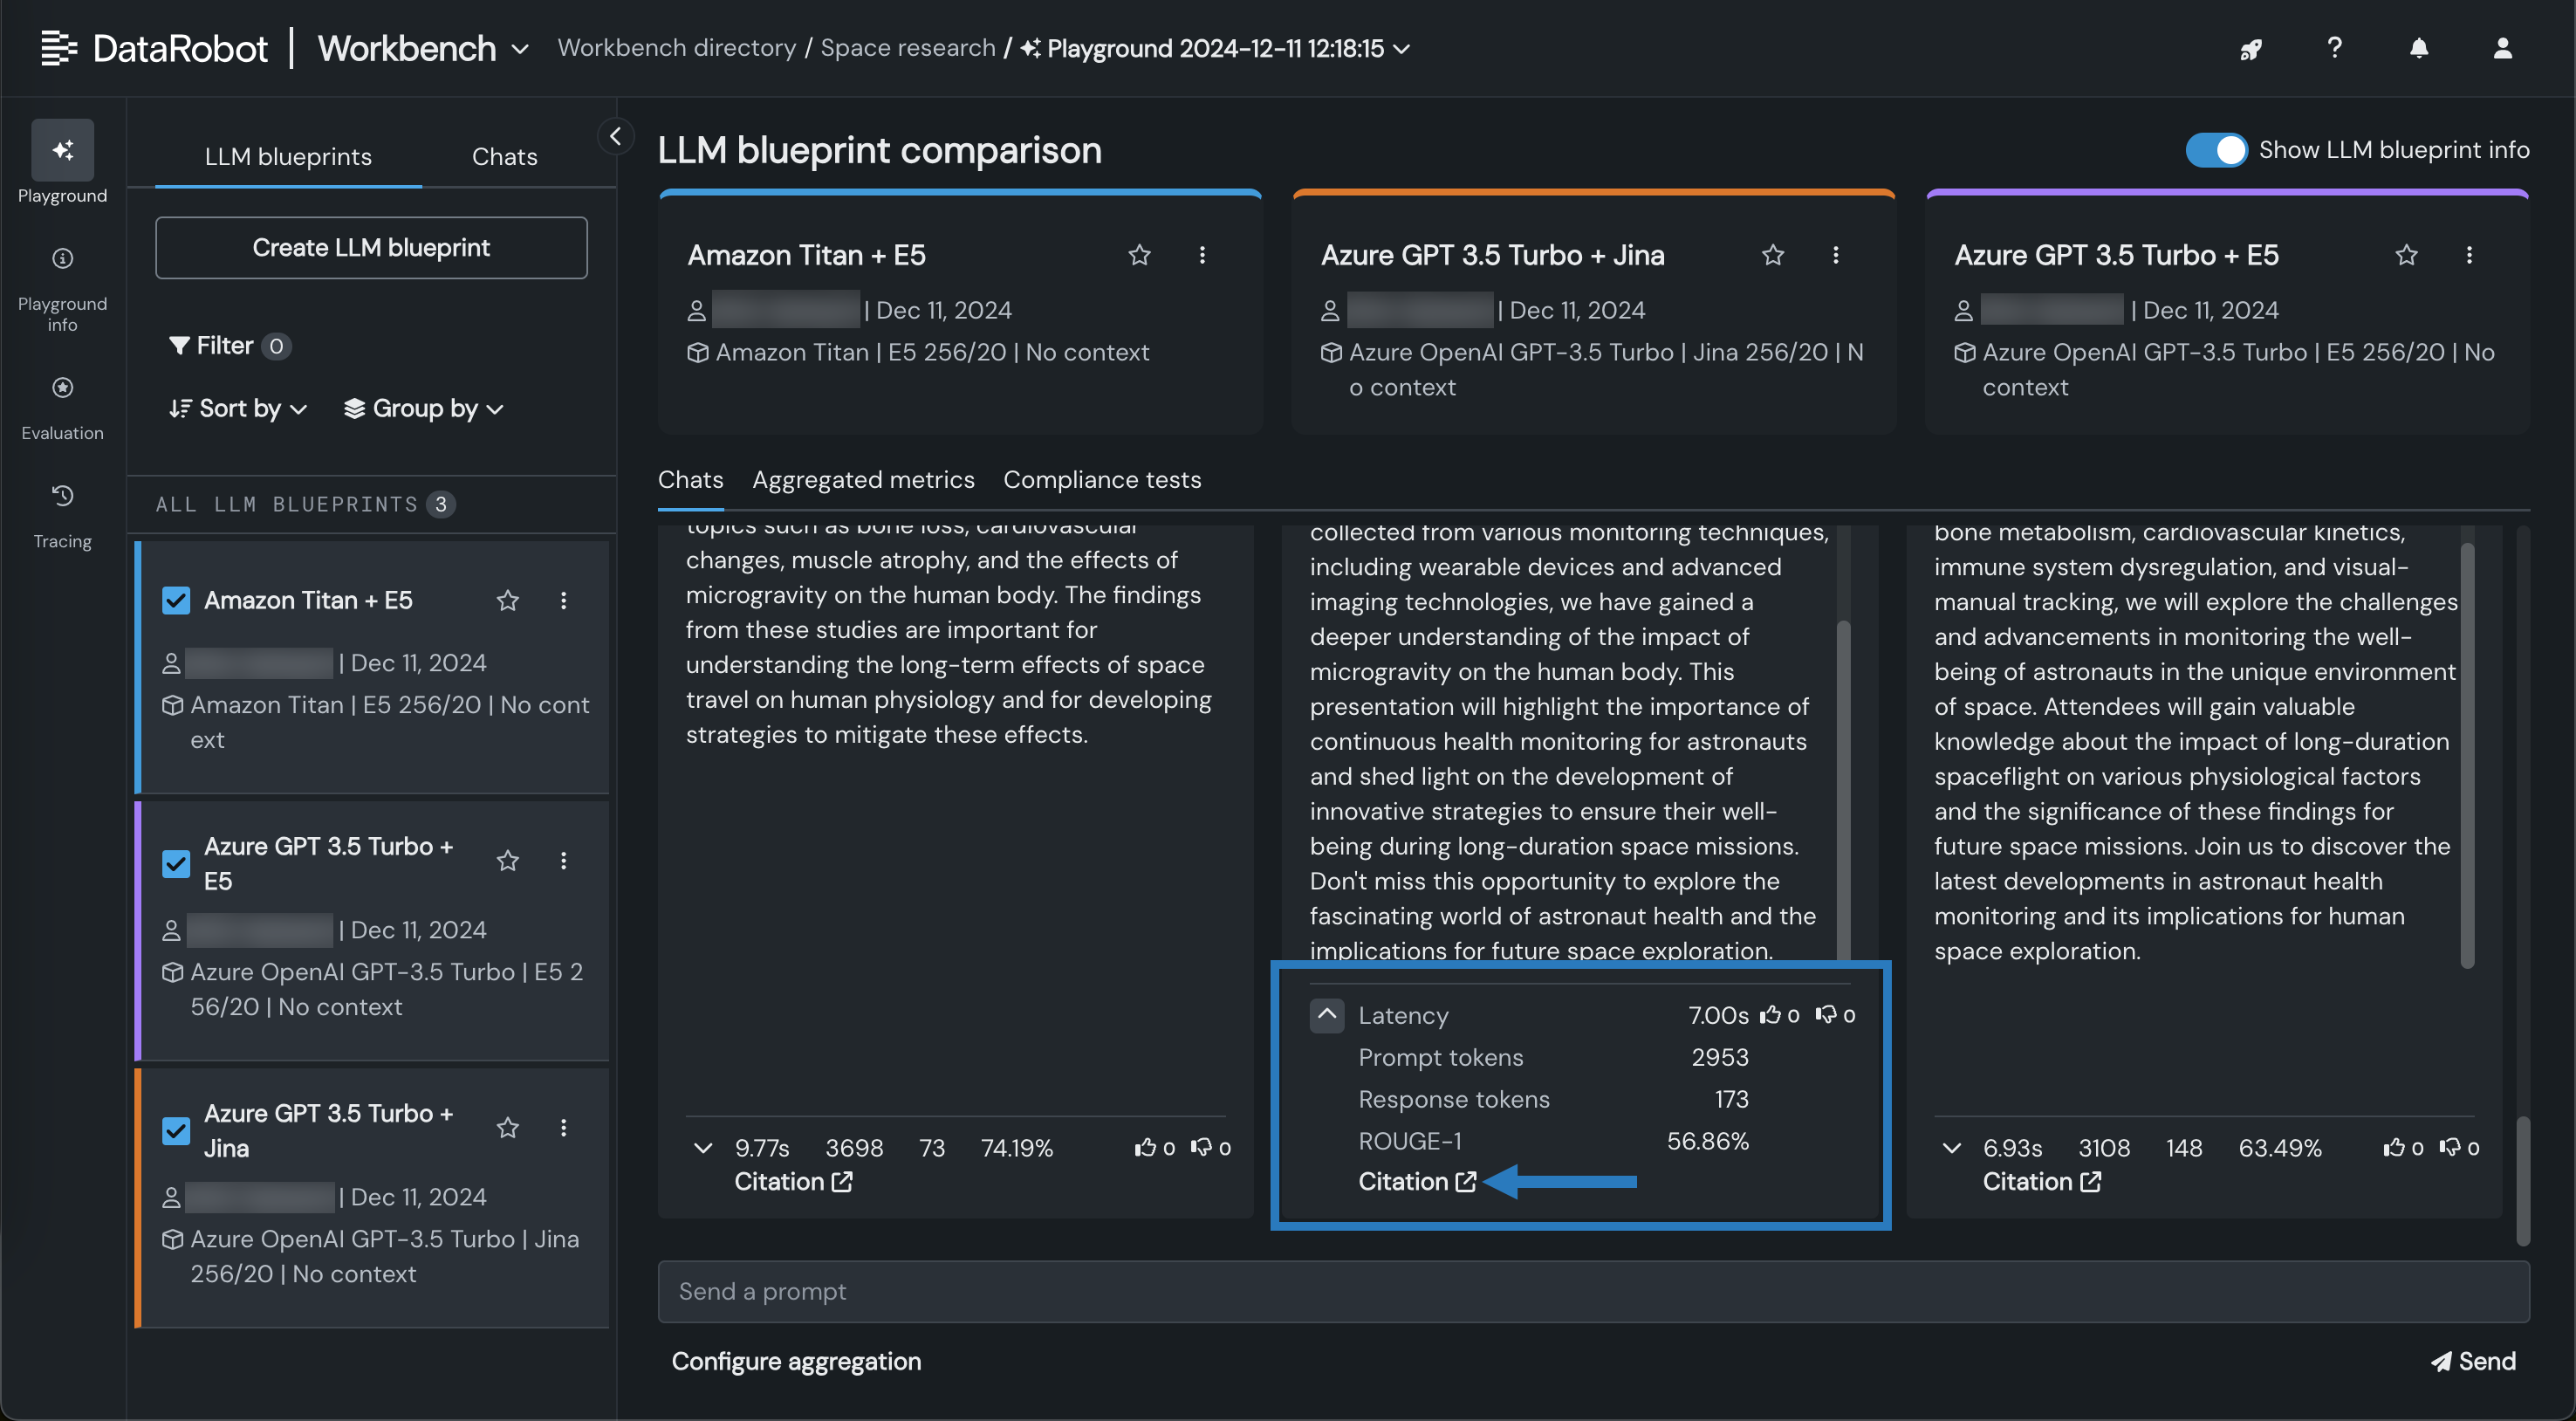This screenshot has height=1421, width=2576.
Task: Open kebab menu on Azure GPT 3.5 Turbo + Jina card
Action: point(1835,255)
